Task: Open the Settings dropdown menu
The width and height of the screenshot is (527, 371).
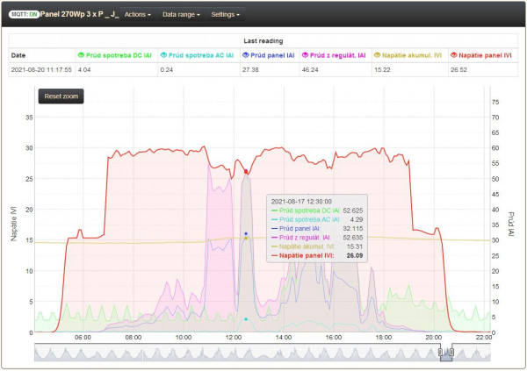Action: (x=225, y=14)
